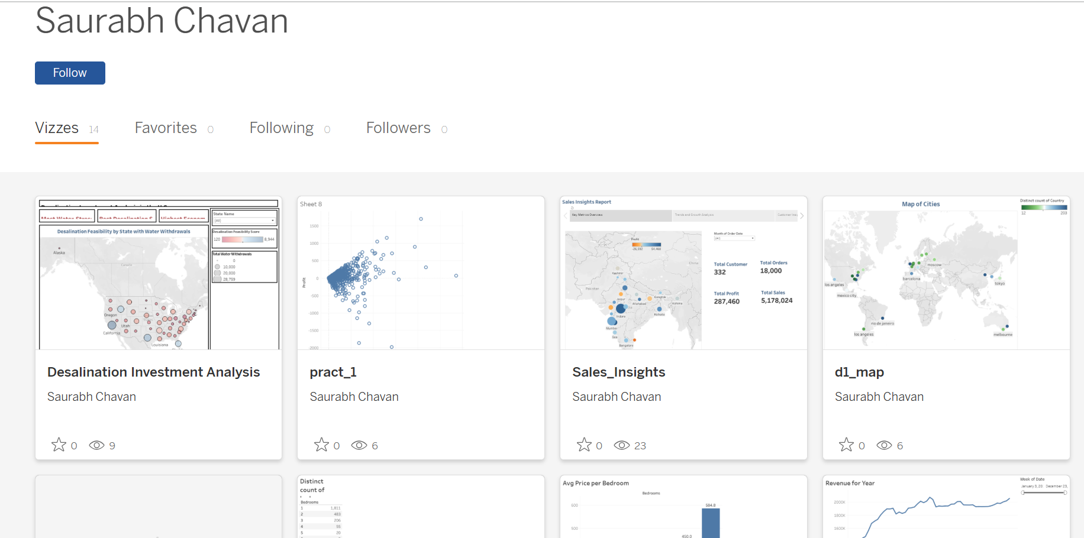Screen dimensions: 1084x538
Task: Toggle the favorite star on d1_map
Action: [846, 444]
